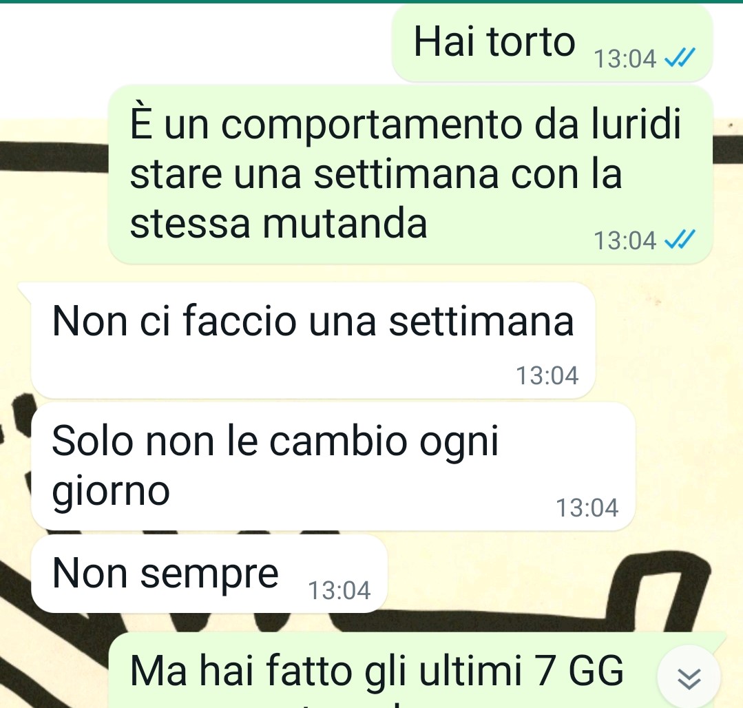
Task: Select the 'Hai torto' message bubble
Action: pos(552,44)
